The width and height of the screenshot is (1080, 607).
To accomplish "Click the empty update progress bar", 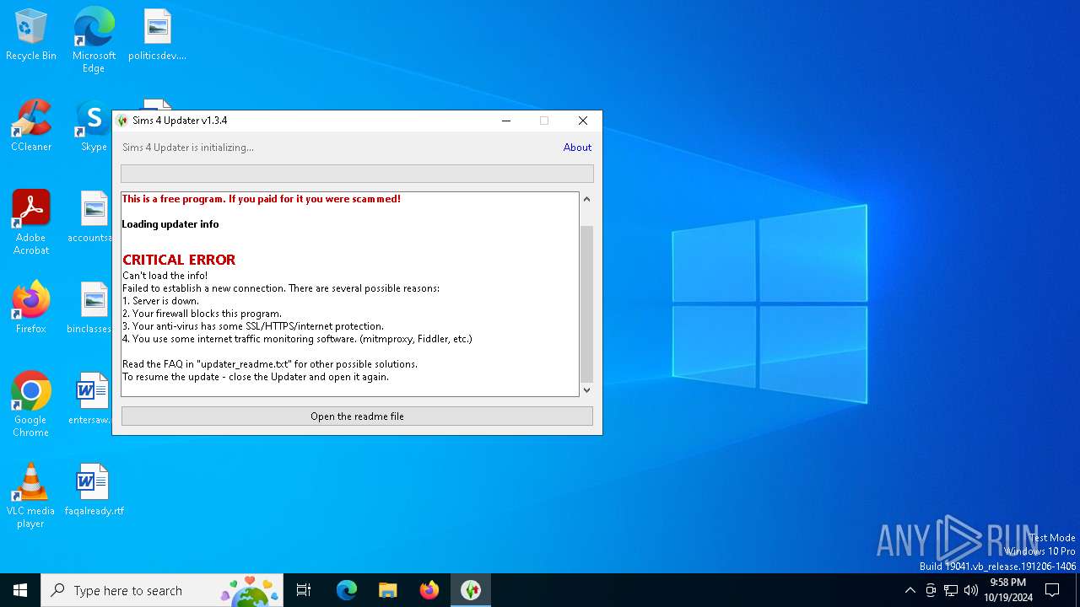I will pos(357,174).
